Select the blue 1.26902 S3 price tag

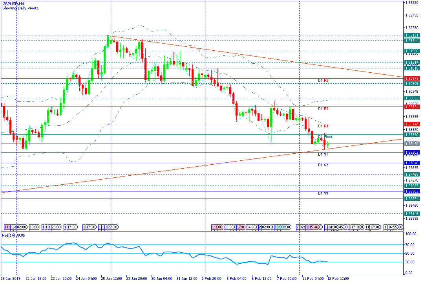click(412, 191)
